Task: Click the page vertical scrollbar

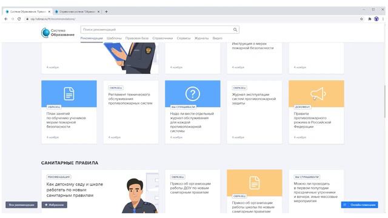Action: tap(384, 102)
